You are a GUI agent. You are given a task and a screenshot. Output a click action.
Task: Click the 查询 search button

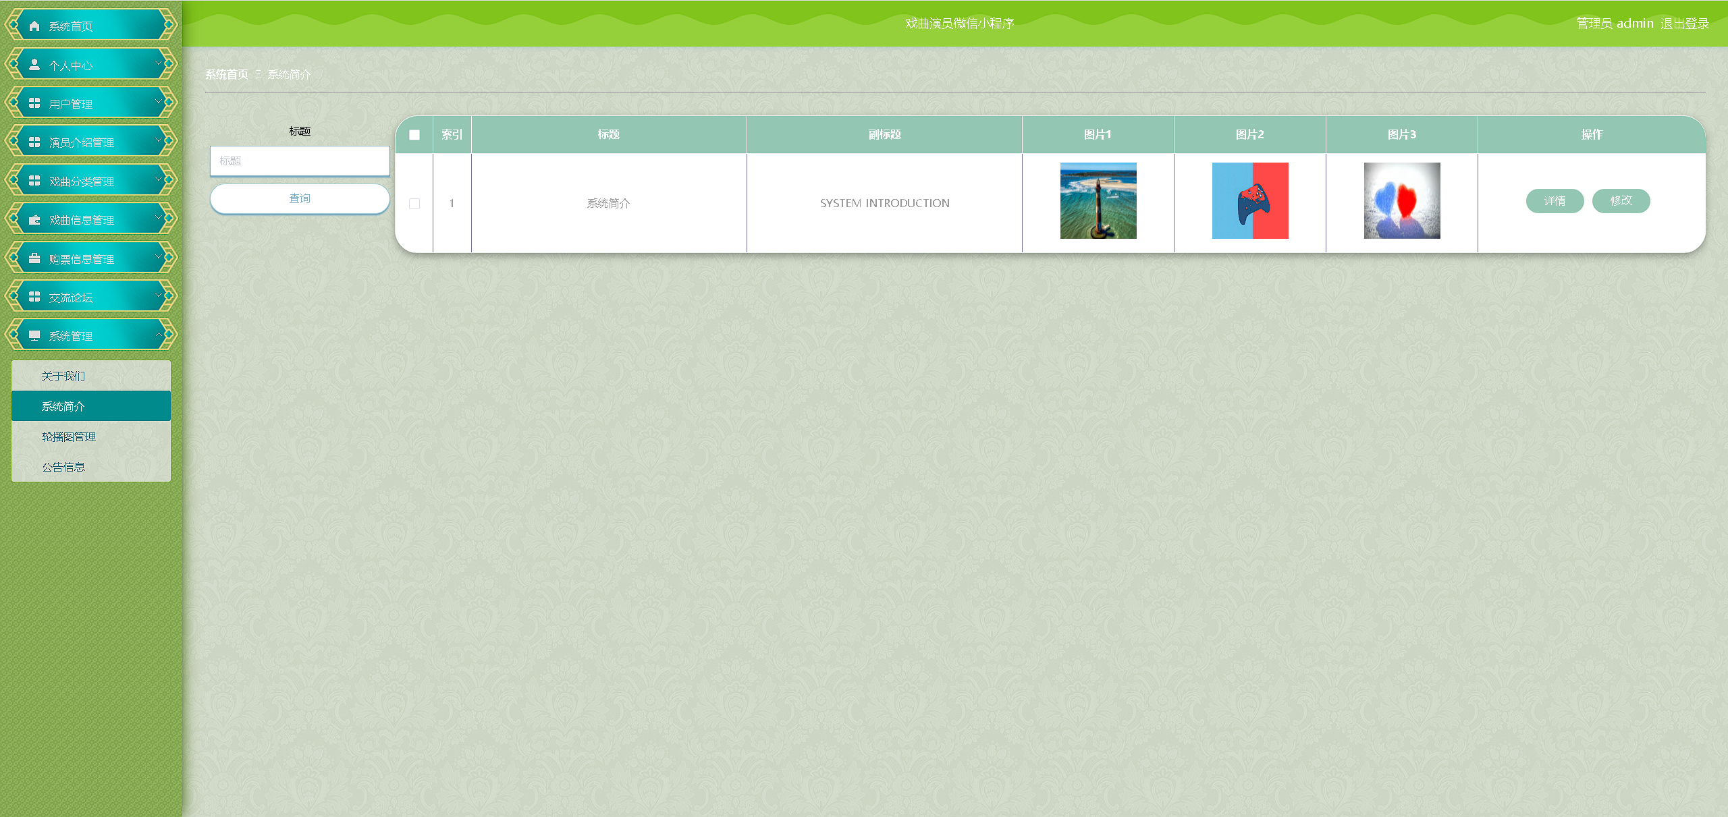click(x=300, y=198)
